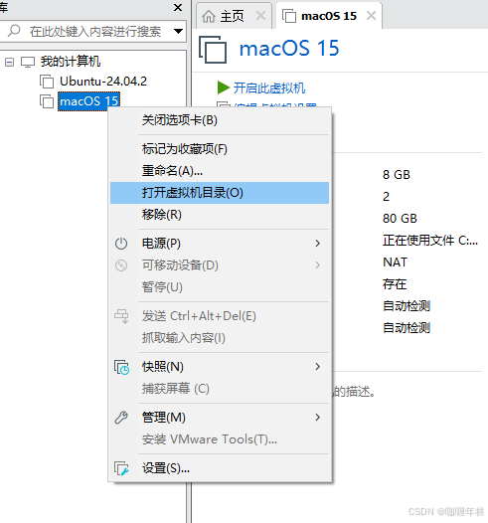This screenshot has width=488, height=523.
Task: Click the home icon on 主页 tab
Action: click(209, 16)
